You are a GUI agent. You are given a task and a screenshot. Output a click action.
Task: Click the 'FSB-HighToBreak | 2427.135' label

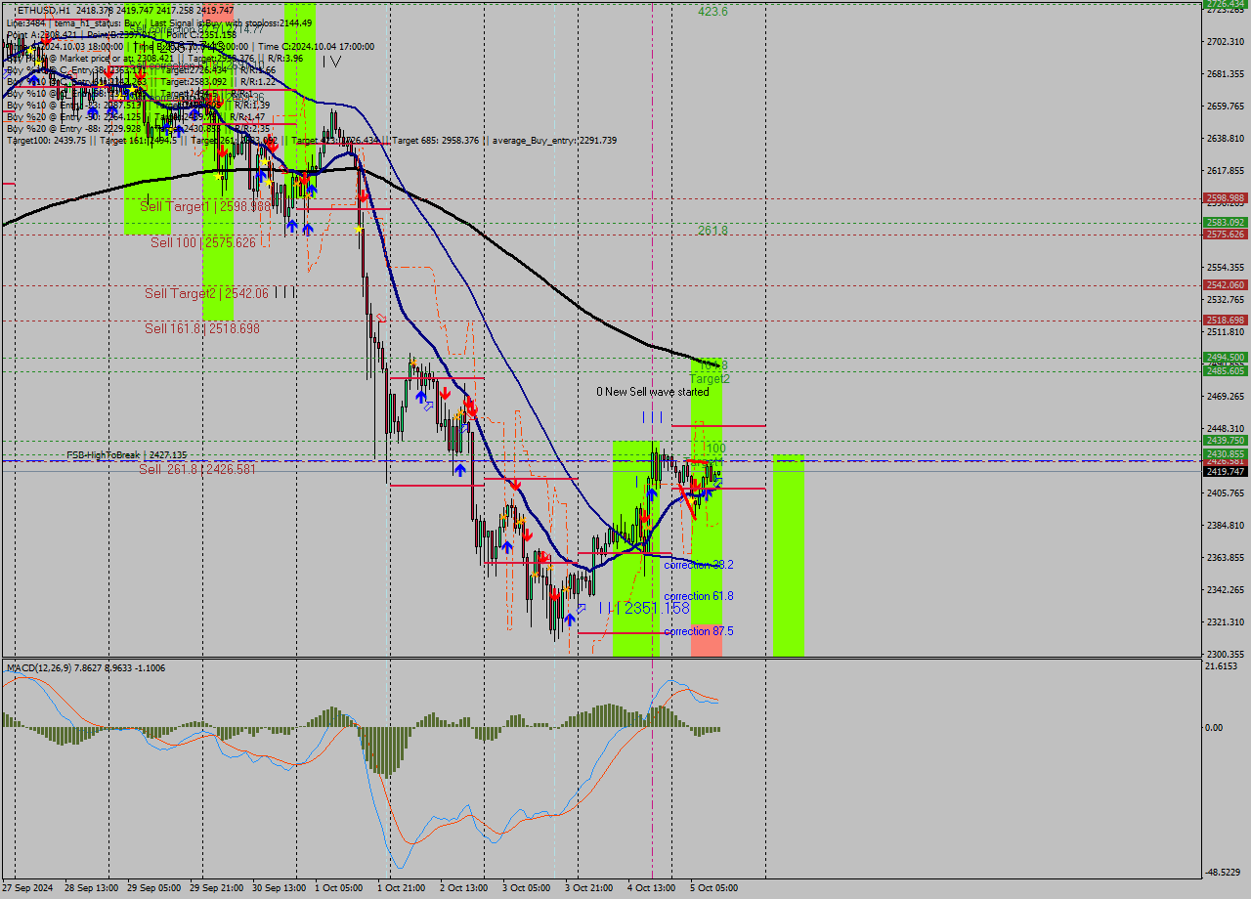point(126,455)
